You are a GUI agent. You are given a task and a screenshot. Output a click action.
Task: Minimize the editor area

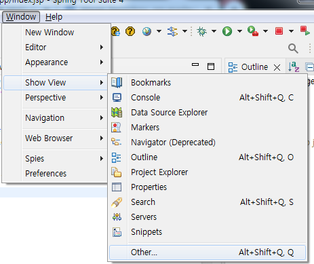pyautogui.click(x=195, y=64)
